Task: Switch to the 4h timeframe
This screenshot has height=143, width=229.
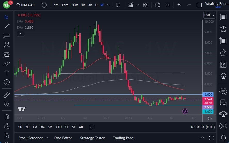Action: [x=90, y=5]
